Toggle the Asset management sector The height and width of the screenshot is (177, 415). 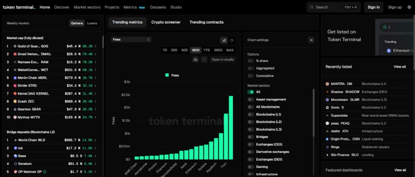[250, 99]
